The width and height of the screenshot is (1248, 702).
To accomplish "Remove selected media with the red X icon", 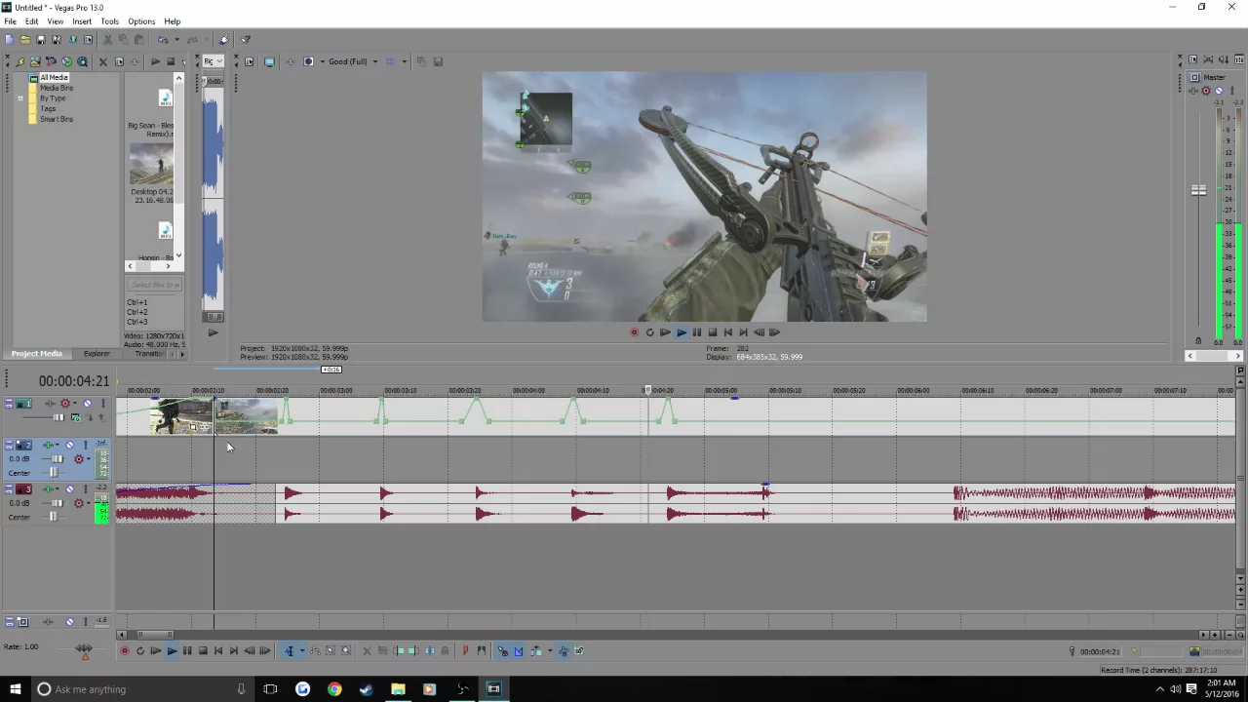I will pyautogui.click(x=103, y=61).
